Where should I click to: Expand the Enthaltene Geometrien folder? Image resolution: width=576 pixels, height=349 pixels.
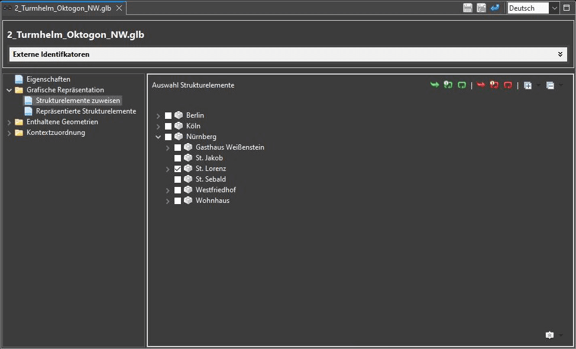9,122
